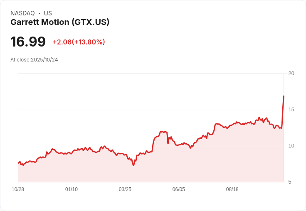Select the 06/05 date on the time axis

click(179, 189)
